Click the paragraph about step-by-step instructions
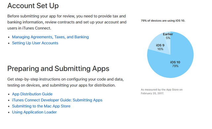This screenshot has height=129, width=212. [66, 82]
